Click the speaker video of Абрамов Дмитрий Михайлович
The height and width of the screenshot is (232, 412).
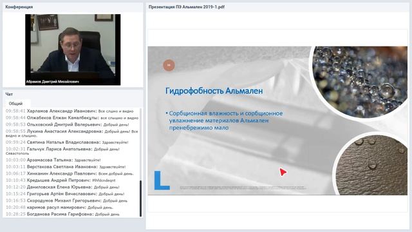coord(73,50)
